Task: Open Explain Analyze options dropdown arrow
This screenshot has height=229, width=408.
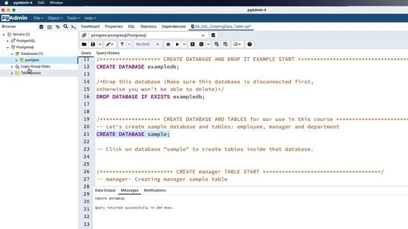Action: (208, 45)
